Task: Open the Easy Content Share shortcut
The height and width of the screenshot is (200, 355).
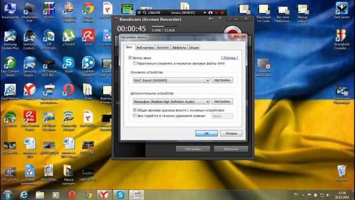Action: pyautogui.click(x=10, y=67)
